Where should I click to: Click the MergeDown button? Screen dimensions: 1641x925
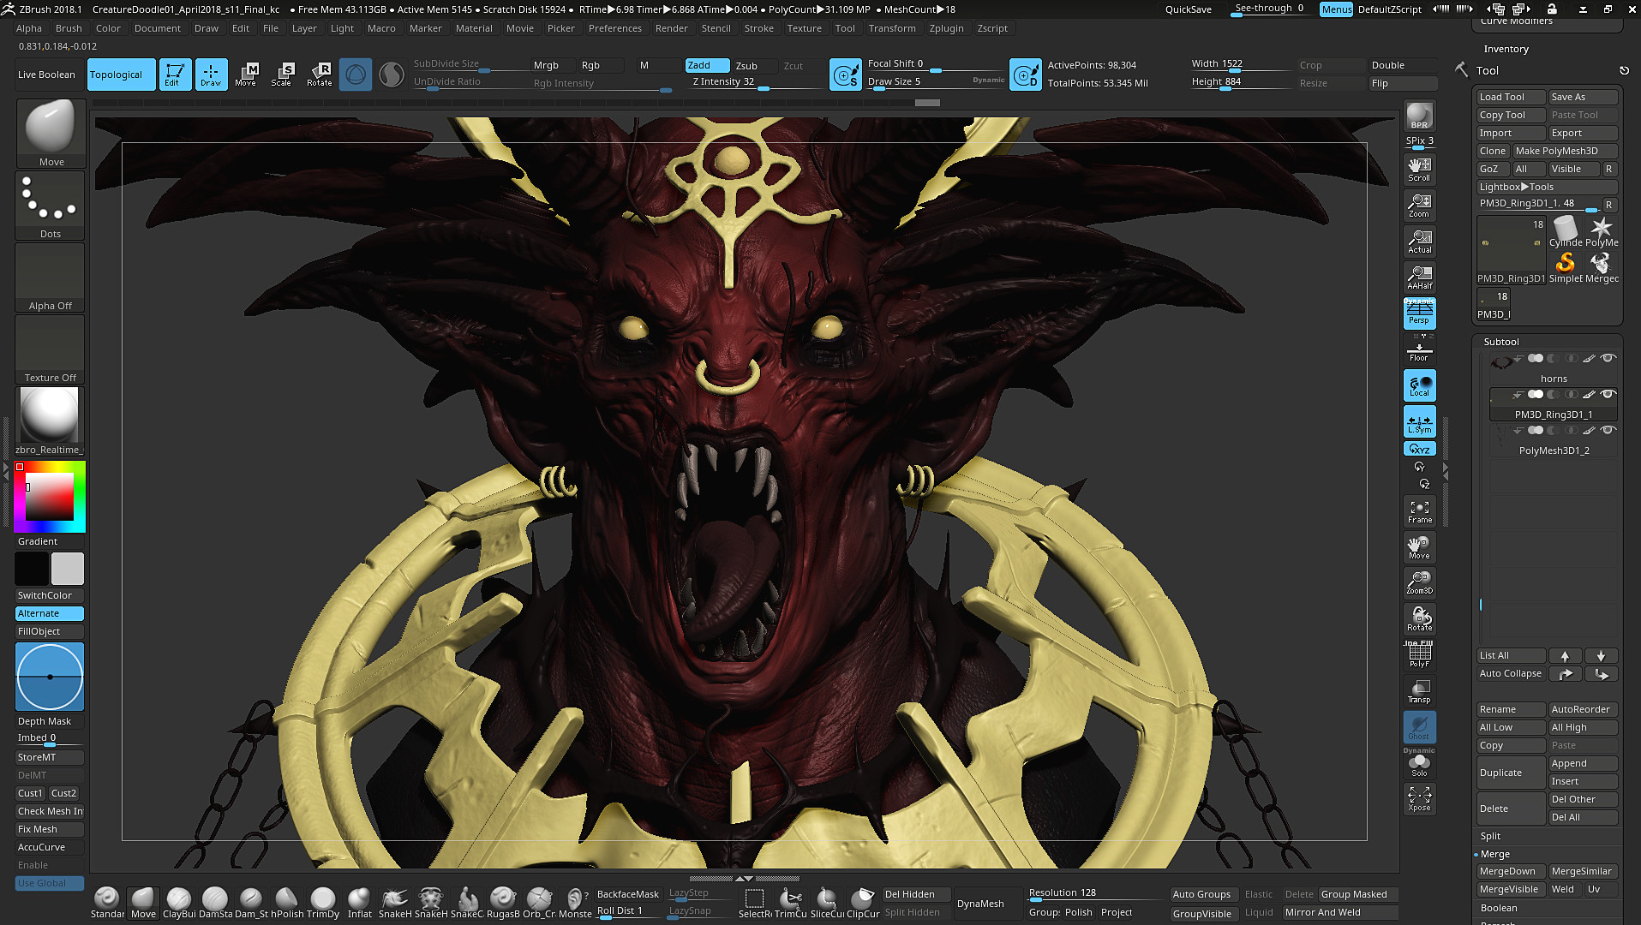pyautogui.click(x=1512, y=871)
